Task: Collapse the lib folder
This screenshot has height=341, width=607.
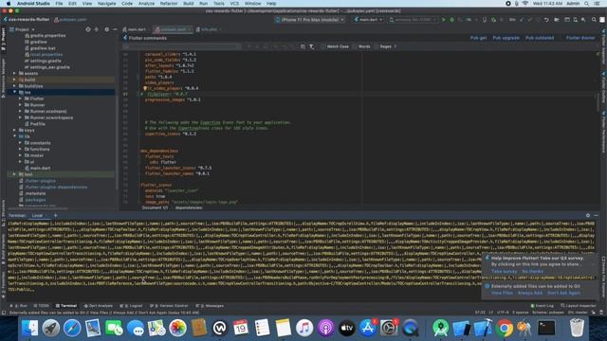Action: tap(14, 136)
